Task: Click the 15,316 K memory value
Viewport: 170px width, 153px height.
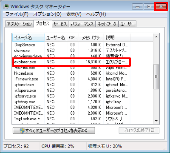Action: tap(93, 62)
